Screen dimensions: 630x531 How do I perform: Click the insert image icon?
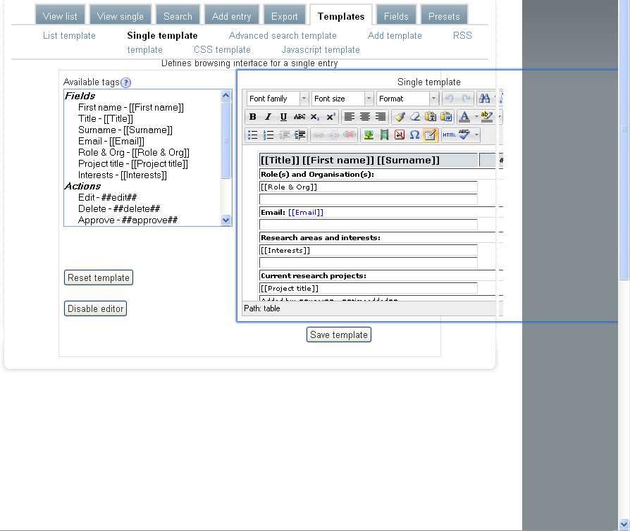pos(369,135)
